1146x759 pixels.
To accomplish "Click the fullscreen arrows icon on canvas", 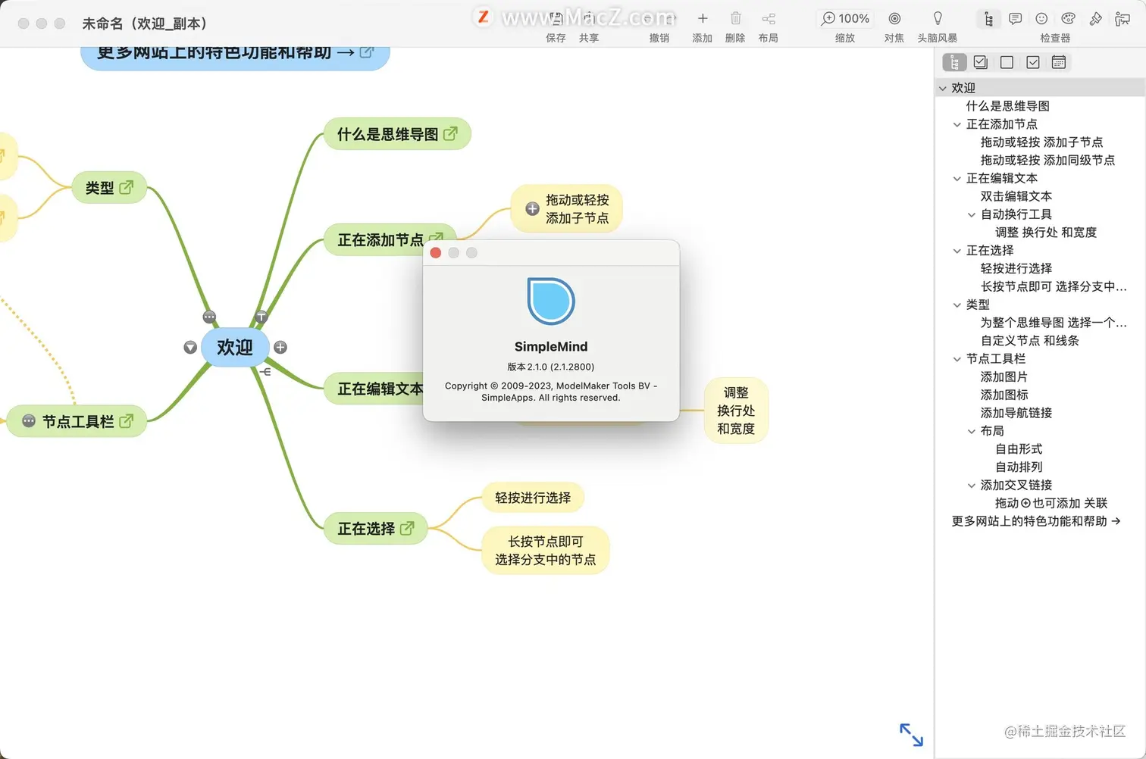I will pos(912,735).
